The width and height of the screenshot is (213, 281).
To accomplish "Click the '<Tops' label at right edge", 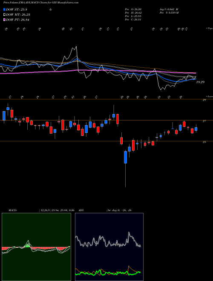I will (209, 29).
